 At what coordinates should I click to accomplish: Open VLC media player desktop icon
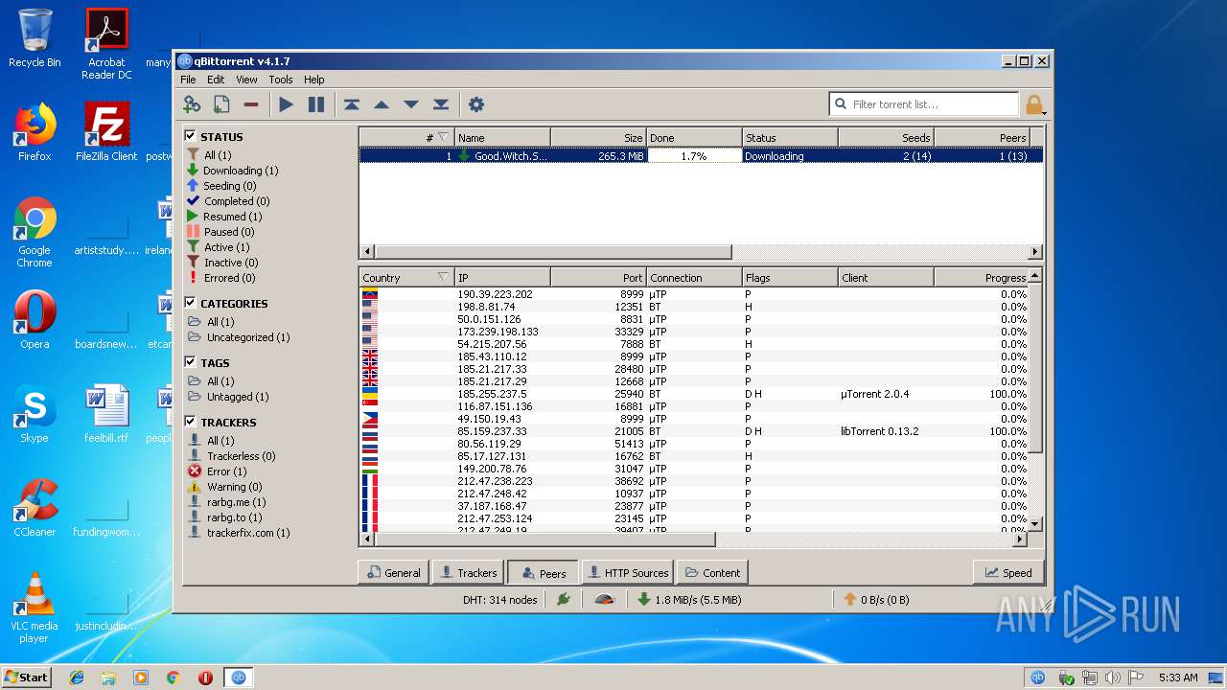coord(35,609)
